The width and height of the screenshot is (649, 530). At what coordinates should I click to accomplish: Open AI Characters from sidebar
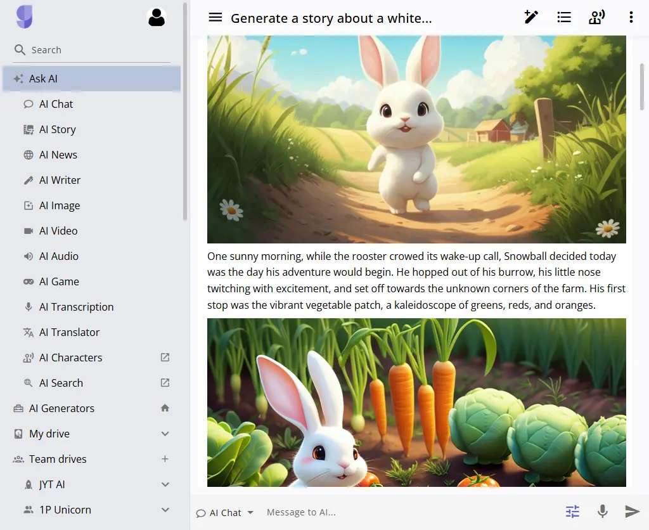coord(91,358)
